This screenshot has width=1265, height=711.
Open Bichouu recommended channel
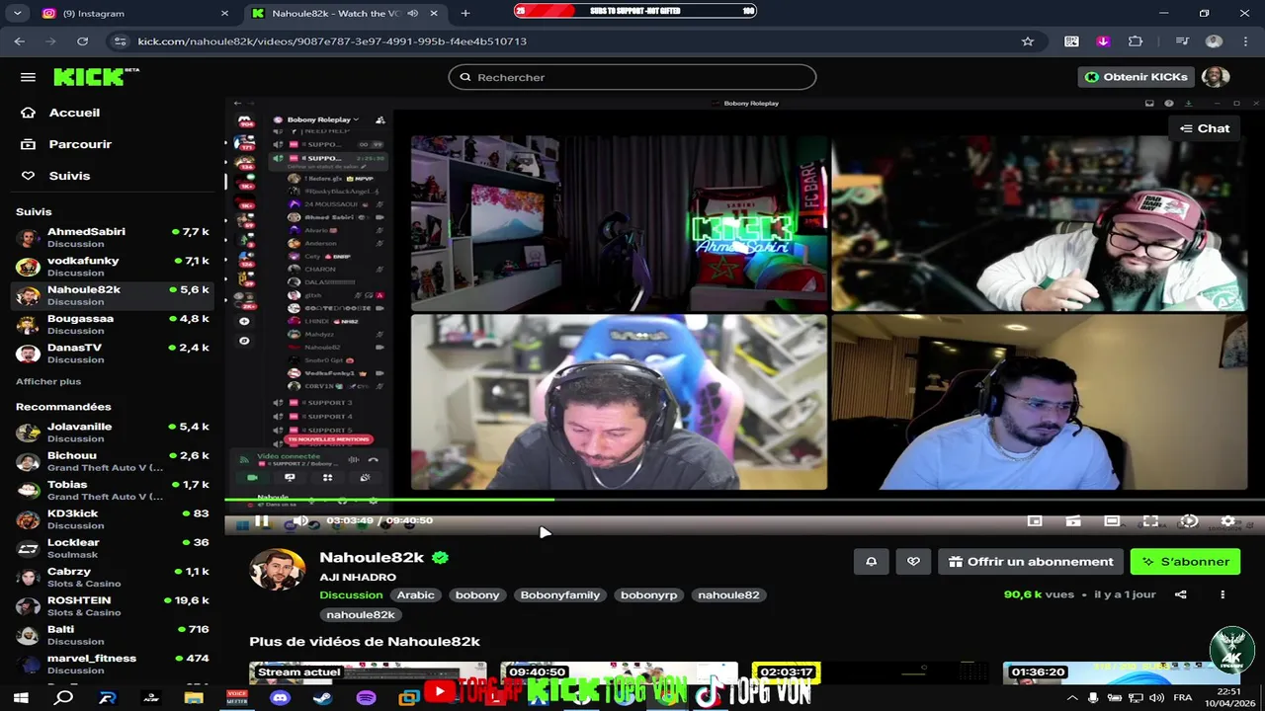113,461
